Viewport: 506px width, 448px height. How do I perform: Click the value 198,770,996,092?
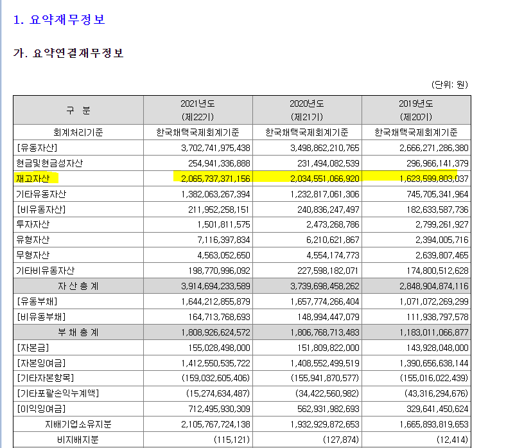(219, 271)
